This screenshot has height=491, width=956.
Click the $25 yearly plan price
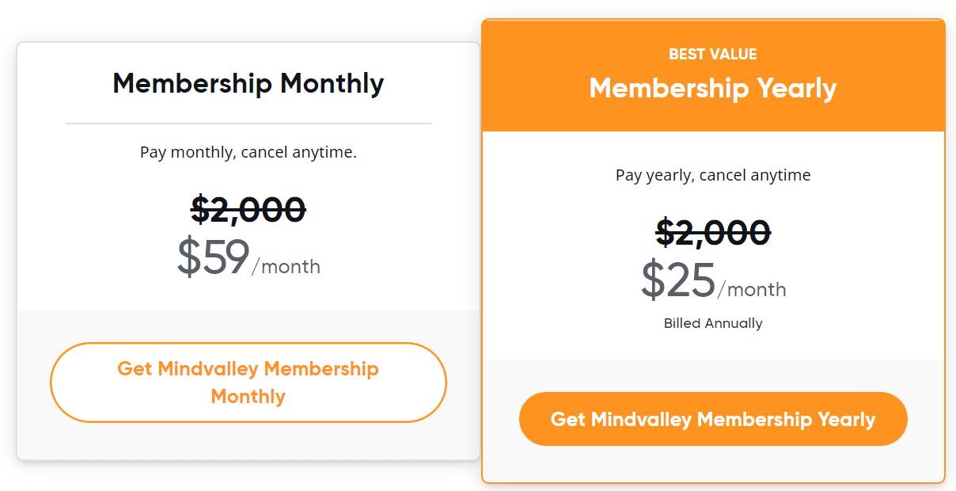pyautogui.click(x=678, y=280)
